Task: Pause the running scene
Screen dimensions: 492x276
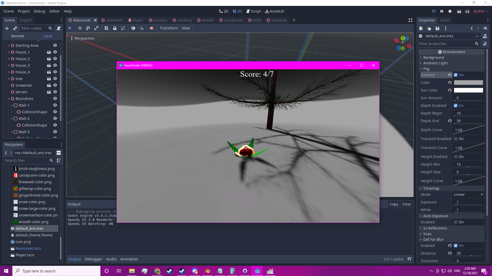Action: [x=442, y=11]
